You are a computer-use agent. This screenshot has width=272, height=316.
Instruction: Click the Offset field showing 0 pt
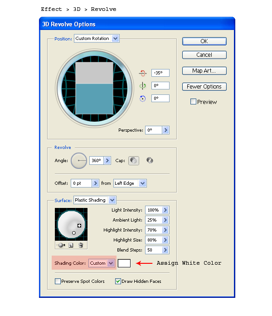(82, 183)
